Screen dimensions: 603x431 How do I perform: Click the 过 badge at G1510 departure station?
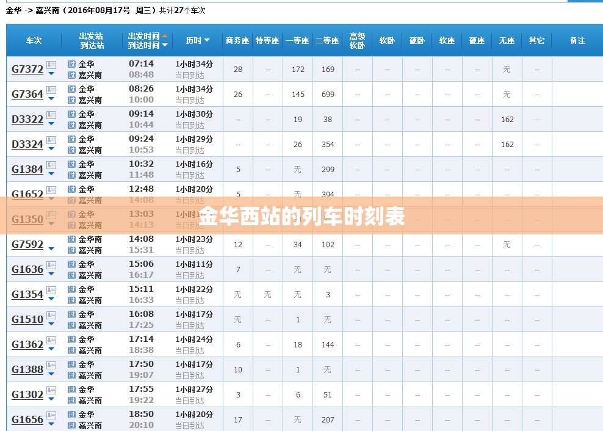pos(71,314)
